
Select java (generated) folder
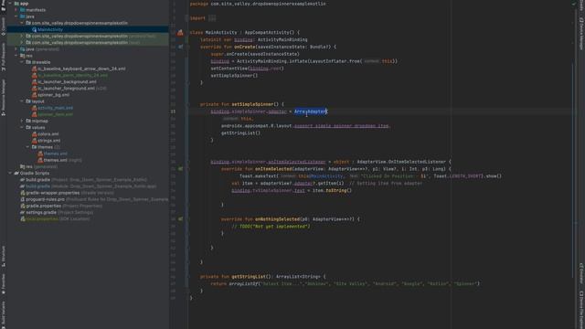point(39,48)
